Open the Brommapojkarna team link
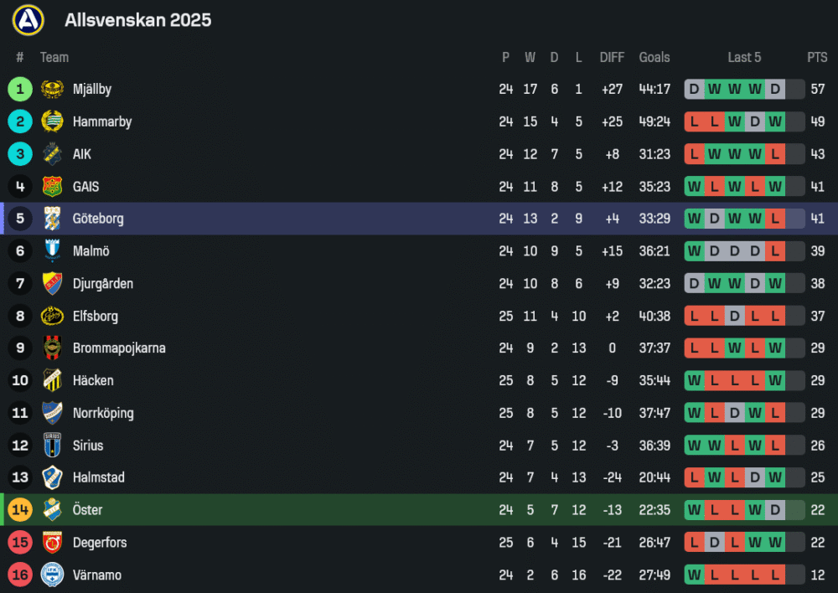The image size is (838, 593). (x=119, y=348)
